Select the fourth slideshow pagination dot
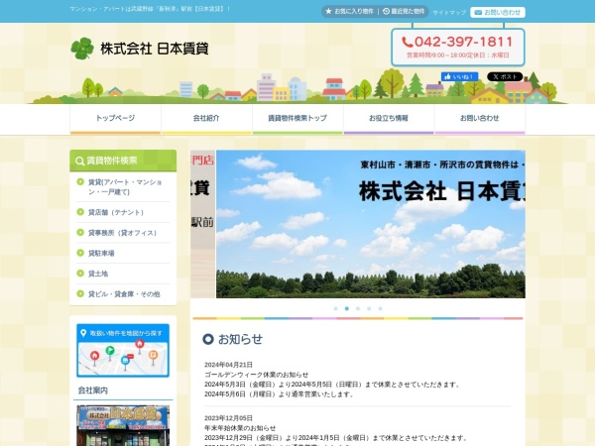 (369, 308)
